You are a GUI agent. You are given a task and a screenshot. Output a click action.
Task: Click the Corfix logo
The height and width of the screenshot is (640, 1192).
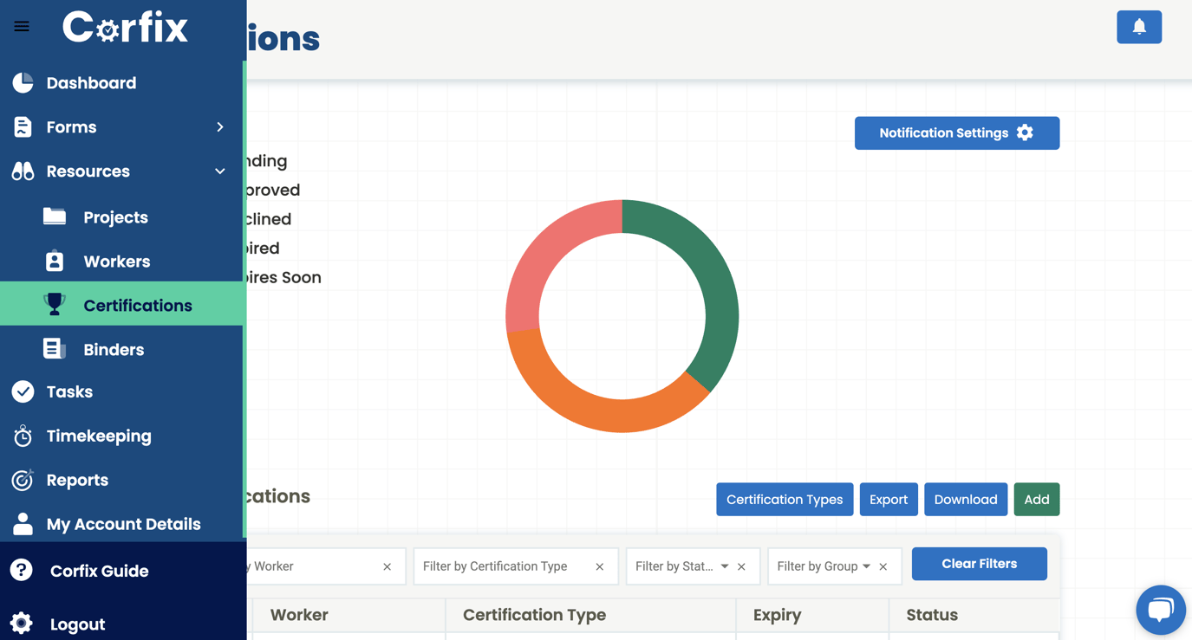(x=125, y=28)
